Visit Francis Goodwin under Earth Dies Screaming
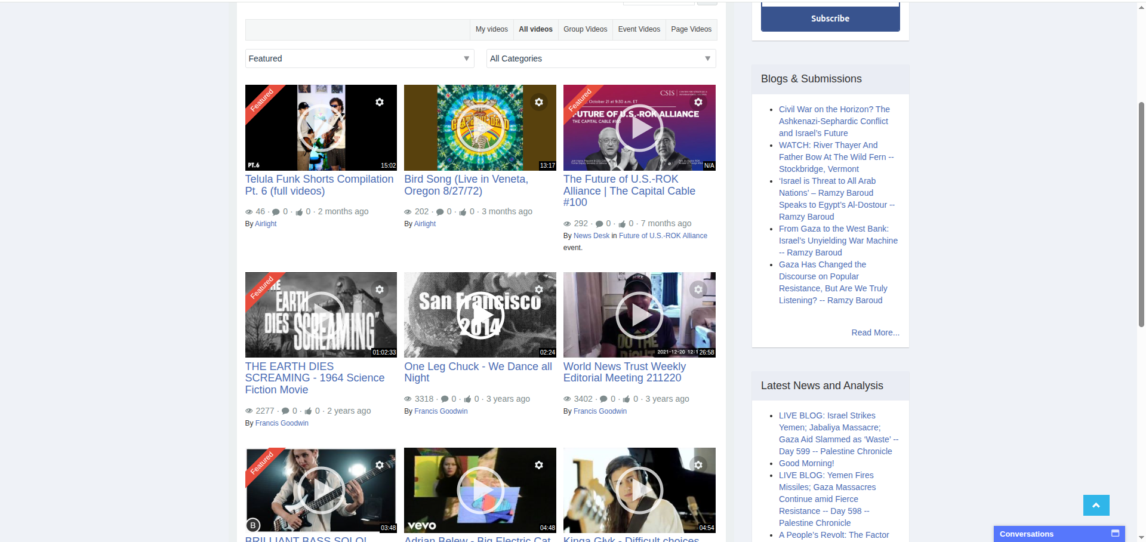 (x=282, y=423)
